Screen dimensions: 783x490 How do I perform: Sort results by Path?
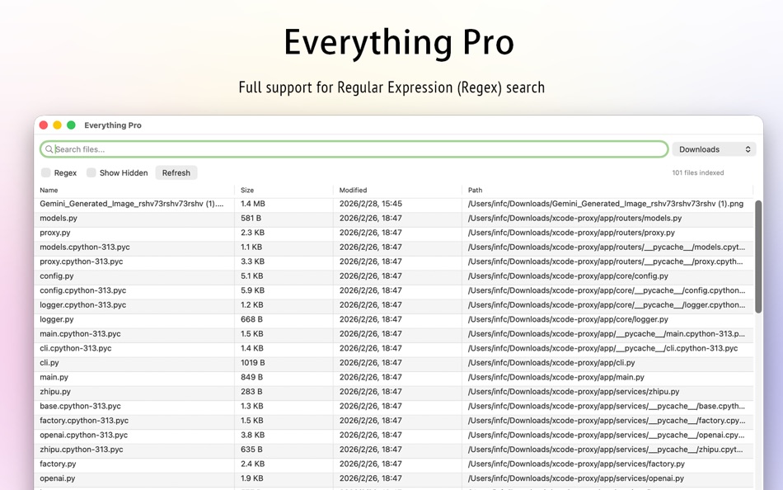click(475, 189)
